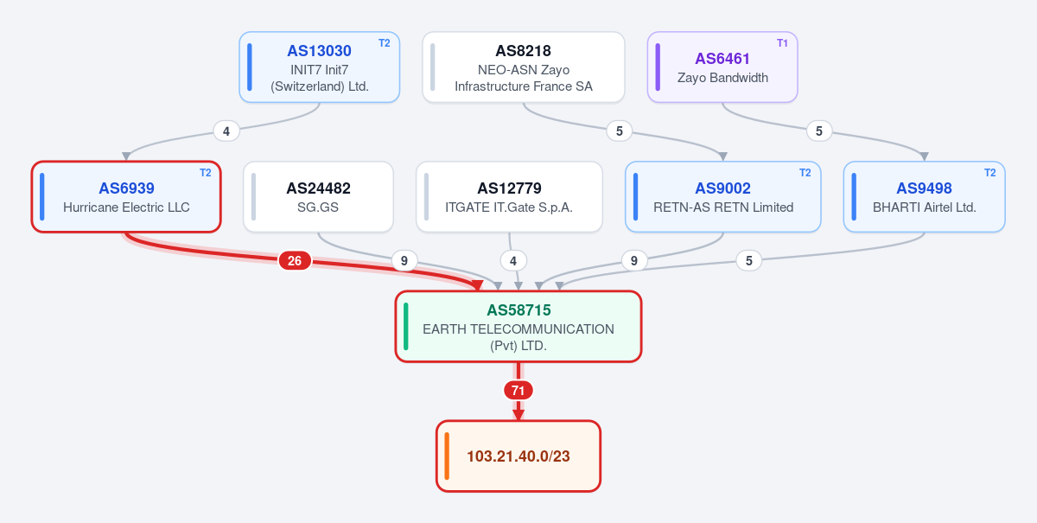Click the T2 tier tag on AS9498
Screen dimensions: 1037x523
point(990,173)
